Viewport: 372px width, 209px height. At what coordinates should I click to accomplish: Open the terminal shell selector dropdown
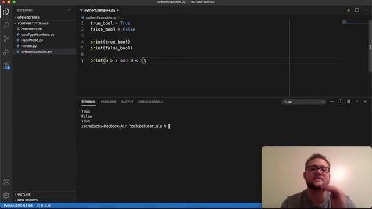point(304,102)
